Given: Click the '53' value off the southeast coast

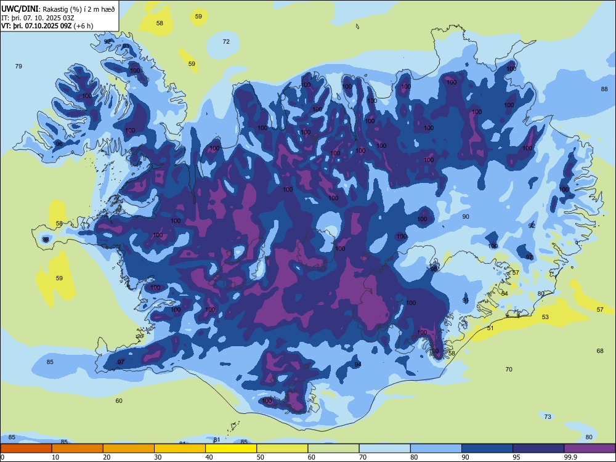Looking at the screenshot, I should click(545, 317).
